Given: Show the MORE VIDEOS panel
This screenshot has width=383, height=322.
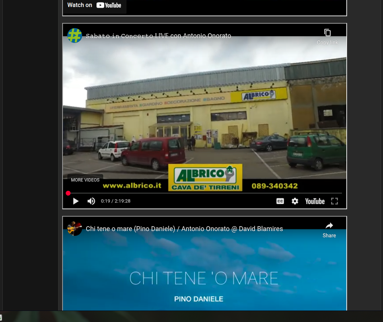Looking at the screenshot, I should pos(85,180).
